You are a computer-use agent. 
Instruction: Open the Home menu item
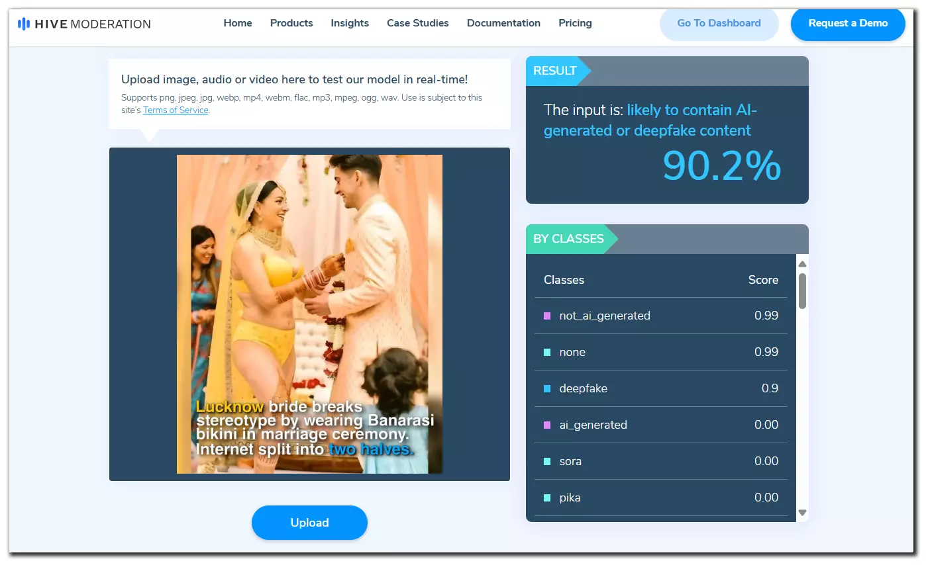tap(238, 23)
